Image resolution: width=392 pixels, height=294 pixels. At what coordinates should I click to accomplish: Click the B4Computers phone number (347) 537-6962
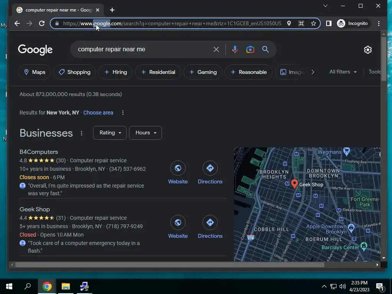click(127, 169)
